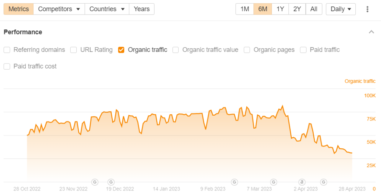Enable the Referring domains checkbox
The height and width of the screenshot is (196, 381).
click(7, 50)
